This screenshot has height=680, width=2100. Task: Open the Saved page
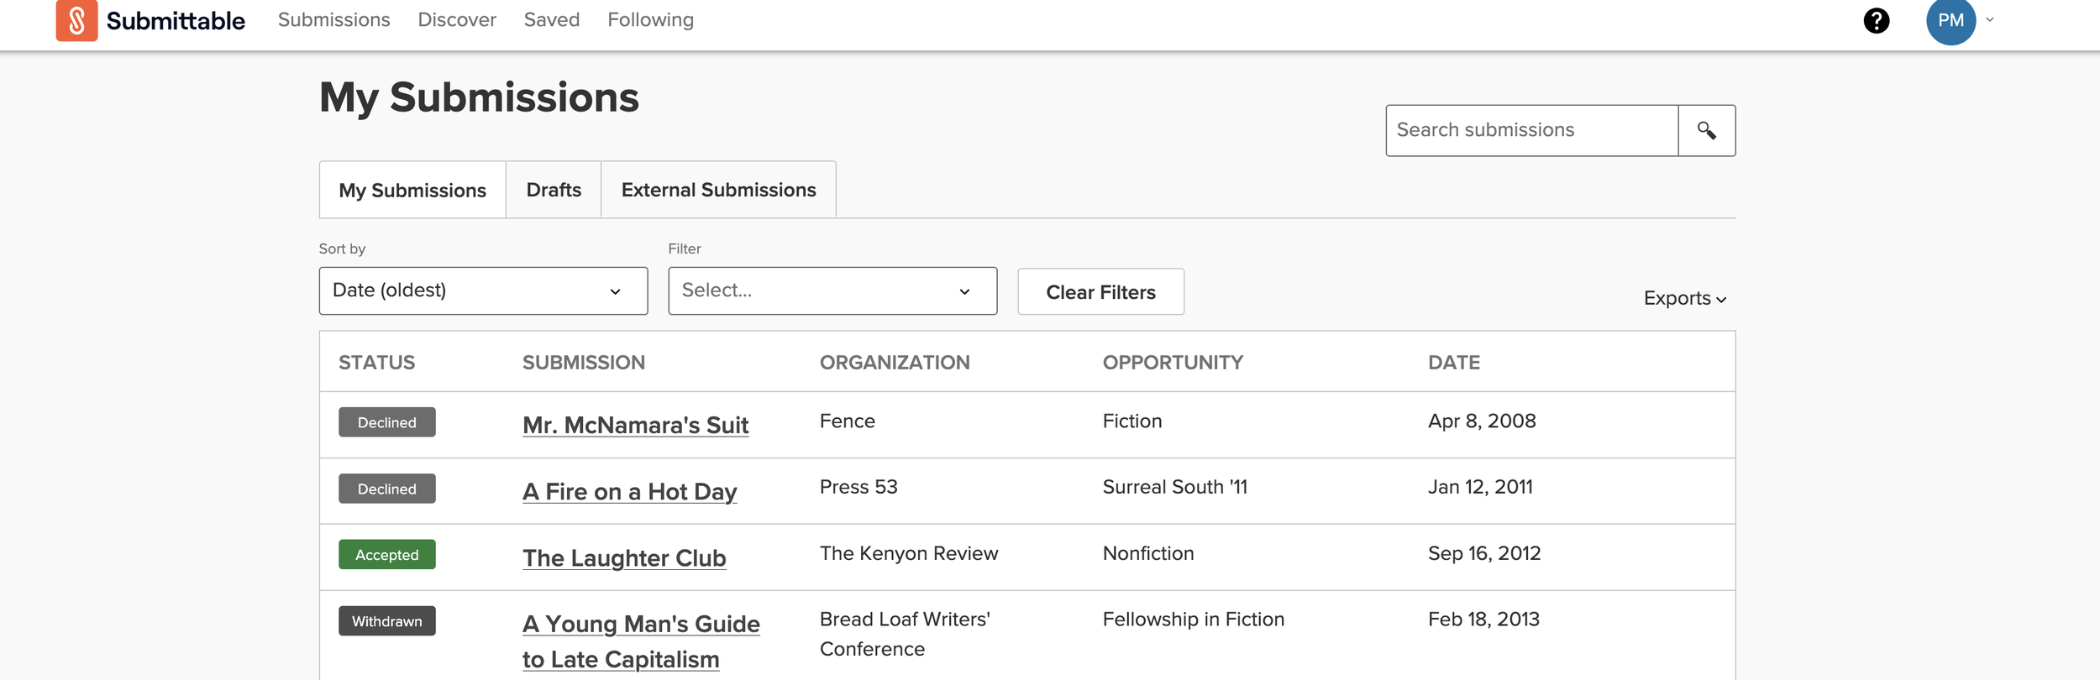[x=552, y=19]
